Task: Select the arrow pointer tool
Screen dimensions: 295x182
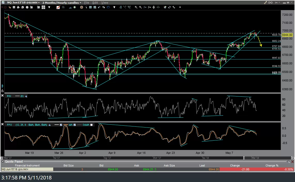Action: pos(86,7)
